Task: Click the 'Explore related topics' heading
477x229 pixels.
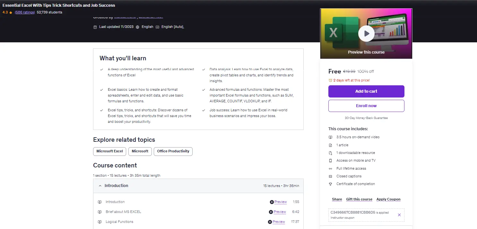Action: click(124, 140)
